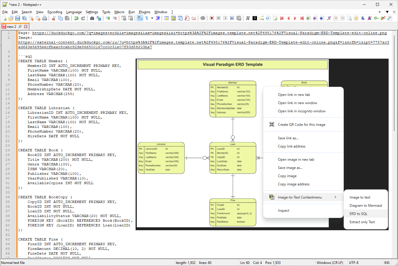Open the Plugins menu
The height and width of the screenshot is (266, 398).
click(144, 12)
